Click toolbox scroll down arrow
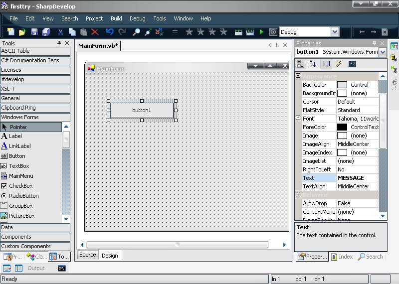The image size is (399, 284). click(66, 219)
